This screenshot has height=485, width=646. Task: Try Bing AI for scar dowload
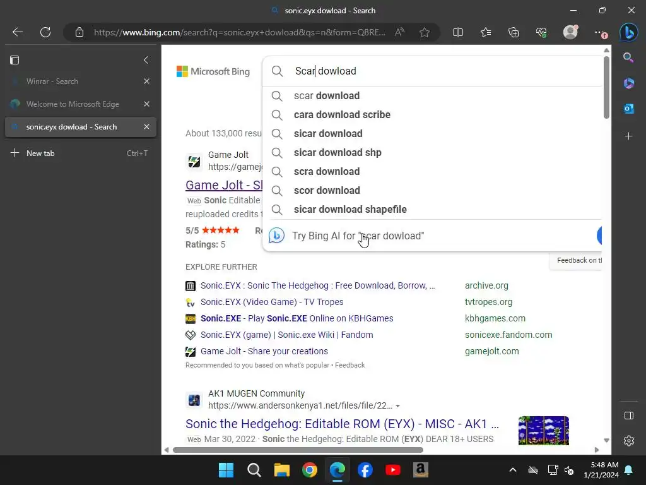point(432,236)
